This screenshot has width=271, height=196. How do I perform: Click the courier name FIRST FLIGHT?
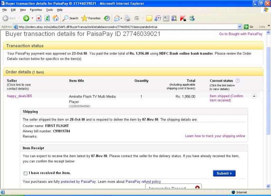coord(57,126)
